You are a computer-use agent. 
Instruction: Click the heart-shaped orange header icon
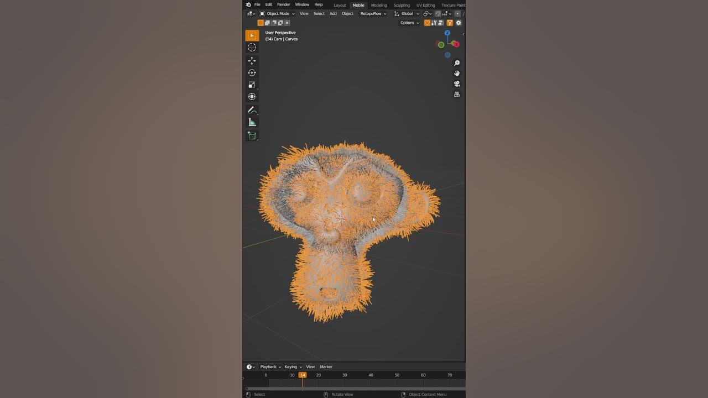tap(427, 23)
